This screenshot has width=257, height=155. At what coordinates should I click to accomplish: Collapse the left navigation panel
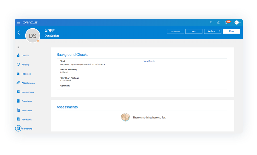tap(18, 47)
